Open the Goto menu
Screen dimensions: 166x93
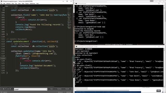(x=19, y=3)
